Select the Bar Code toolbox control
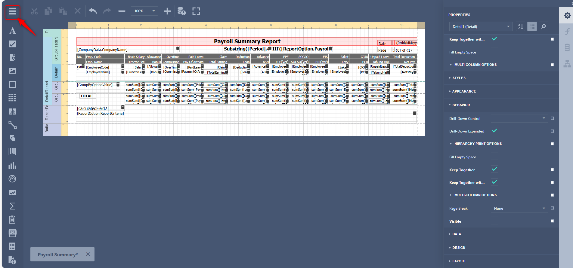The image size is (573, 268). coord(12,151)
